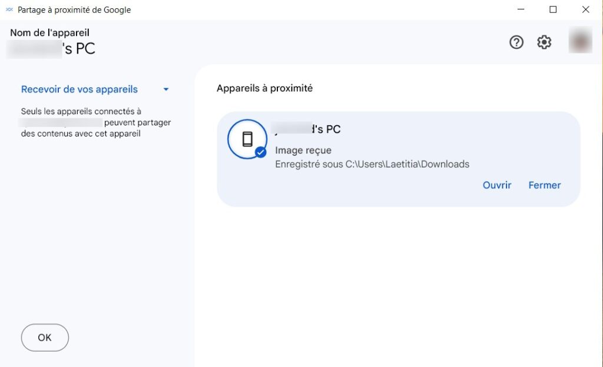Viewport: 603px width, 367px height.
Task: Click the phone device icon in card
Action: (x=247, y=139)
